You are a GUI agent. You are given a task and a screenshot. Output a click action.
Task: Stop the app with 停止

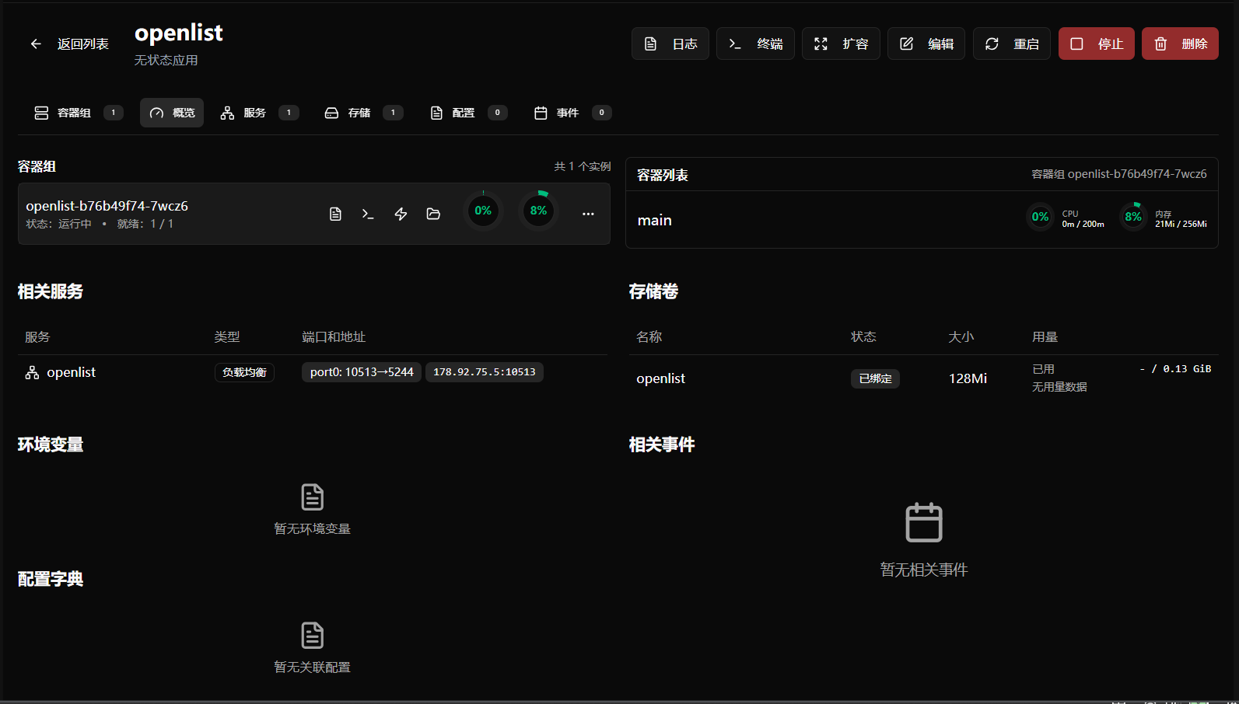click(1097, 44)
